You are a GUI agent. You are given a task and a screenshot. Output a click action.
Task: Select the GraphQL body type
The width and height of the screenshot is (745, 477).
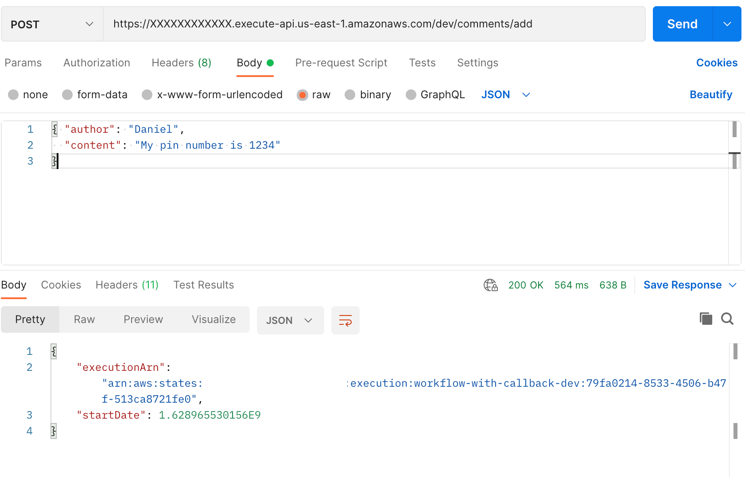pyautogui.click(x=411, y=95)
